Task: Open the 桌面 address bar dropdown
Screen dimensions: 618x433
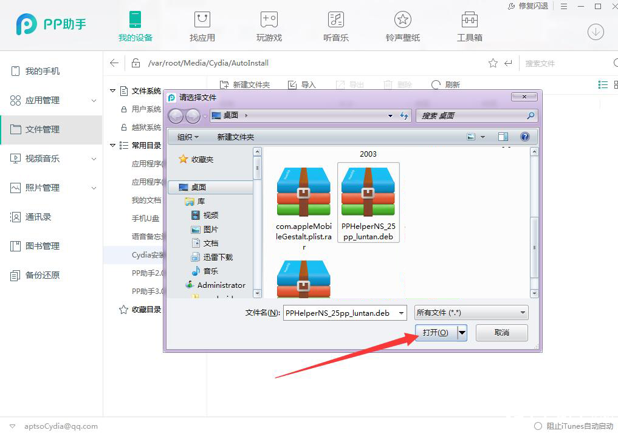Action: pyautogui.click(x=390, y=116)
